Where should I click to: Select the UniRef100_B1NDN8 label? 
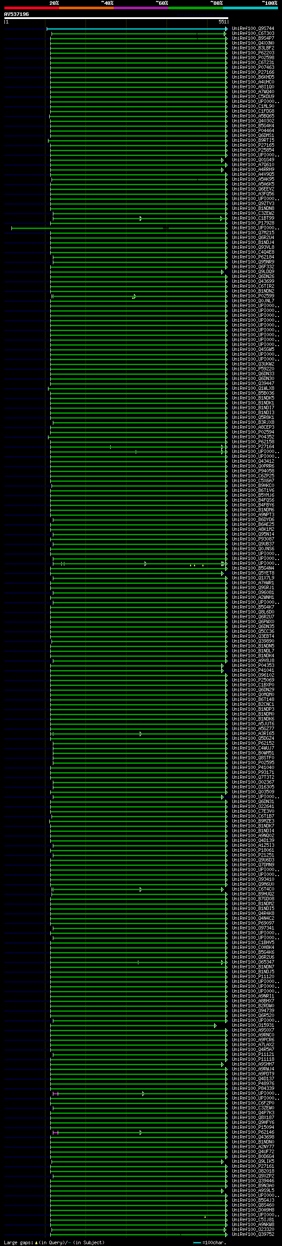coord(252,209)
